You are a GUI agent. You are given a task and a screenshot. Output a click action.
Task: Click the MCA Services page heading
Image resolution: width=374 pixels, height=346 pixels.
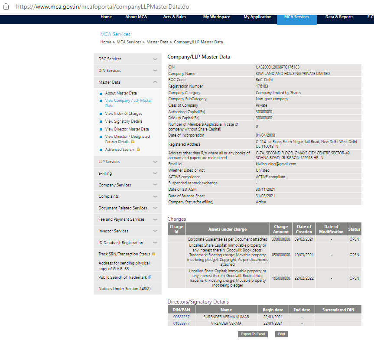(x=115, y=34)
